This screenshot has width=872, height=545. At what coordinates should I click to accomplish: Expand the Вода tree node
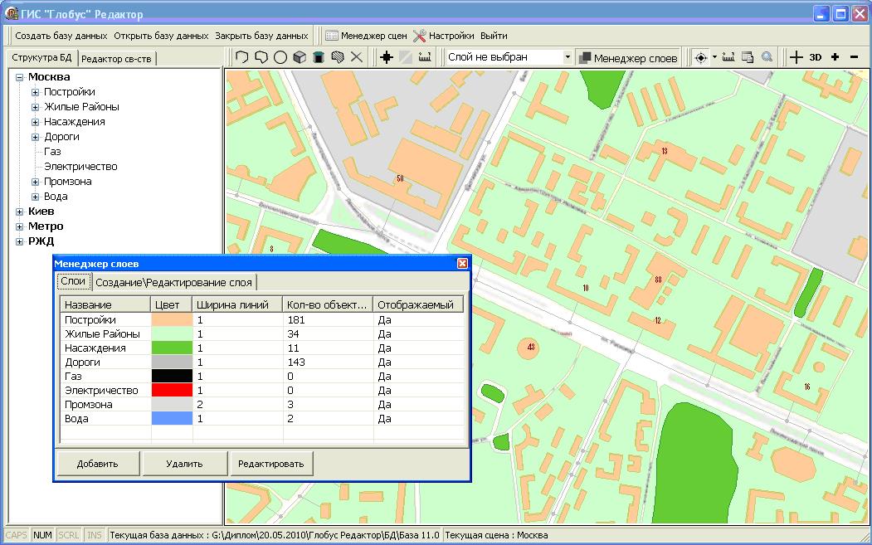35,197
